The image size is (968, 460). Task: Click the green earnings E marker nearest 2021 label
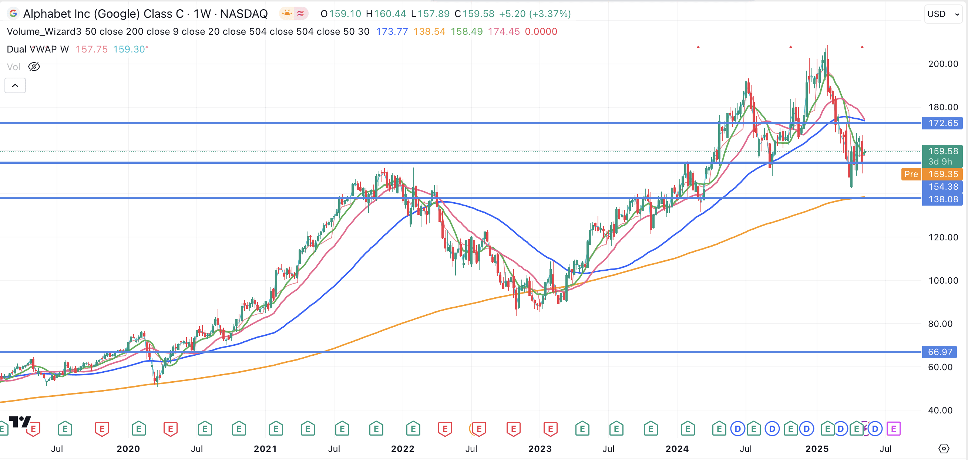pos(276,429)
